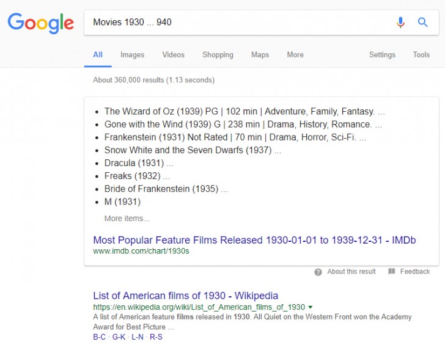Viewport: 445px width, 353px height.
Task: Click the microphone voice search icon
Action: click(x=400, y=23)
